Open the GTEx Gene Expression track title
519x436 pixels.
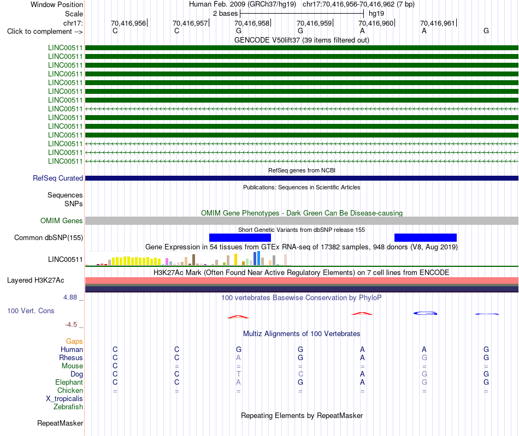(x=302, y=247)
